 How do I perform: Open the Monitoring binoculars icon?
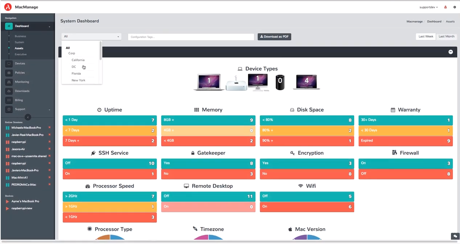[9, 82]
